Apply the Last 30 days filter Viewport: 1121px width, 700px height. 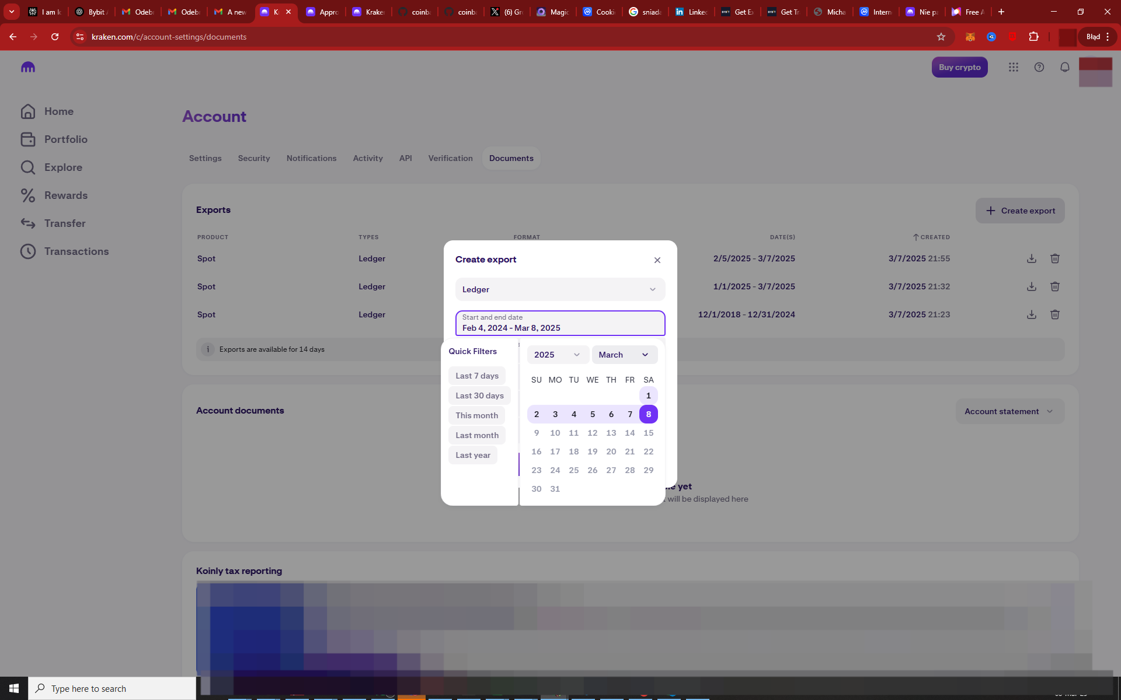[479, 395]
